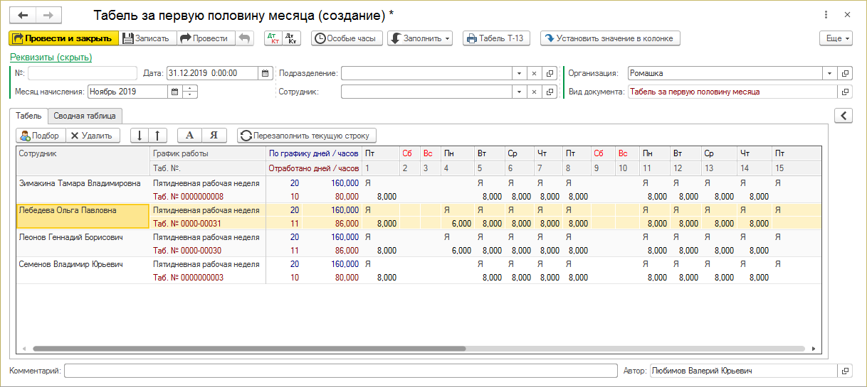
Task: Open the Еще menu
Action: click(x=836, y=38)
